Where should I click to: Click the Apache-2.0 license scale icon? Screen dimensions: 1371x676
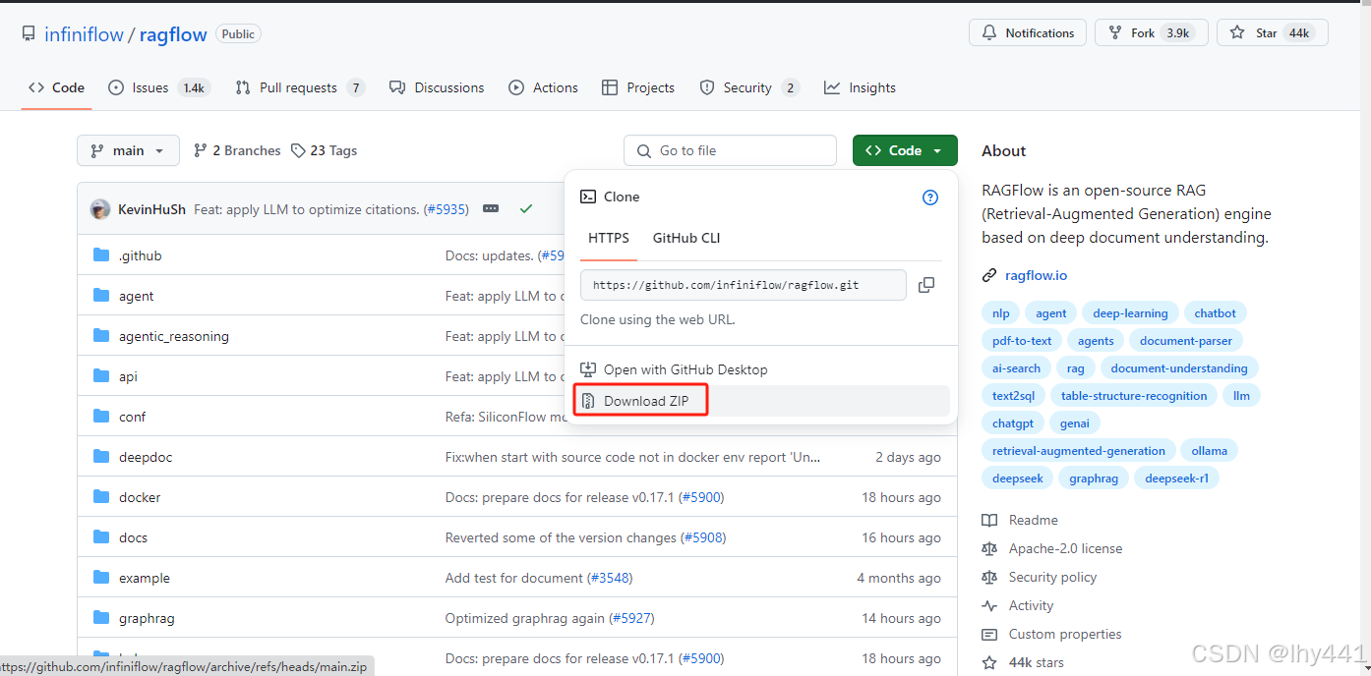[989, 549]
